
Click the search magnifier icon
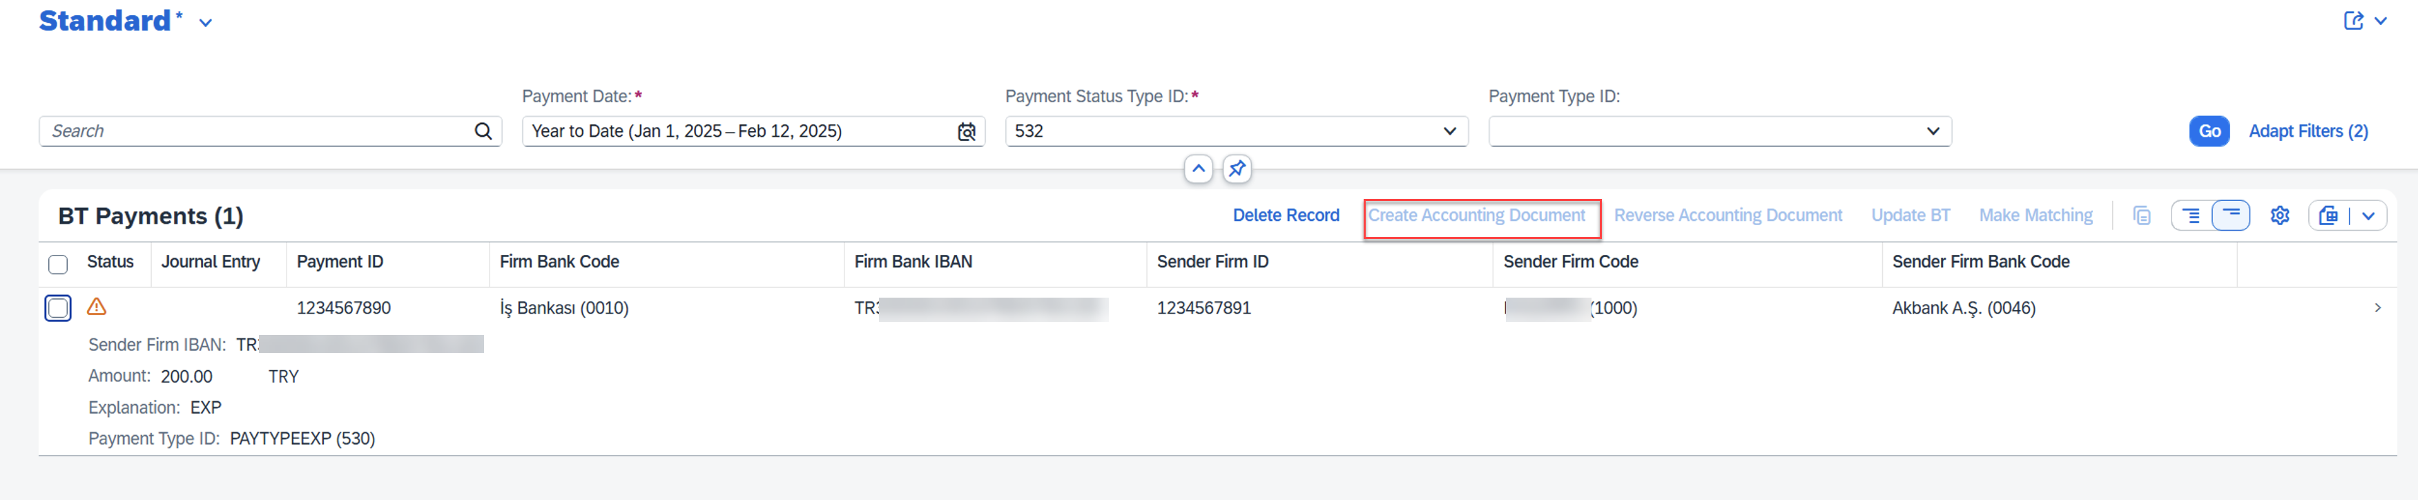coord(483,131)
